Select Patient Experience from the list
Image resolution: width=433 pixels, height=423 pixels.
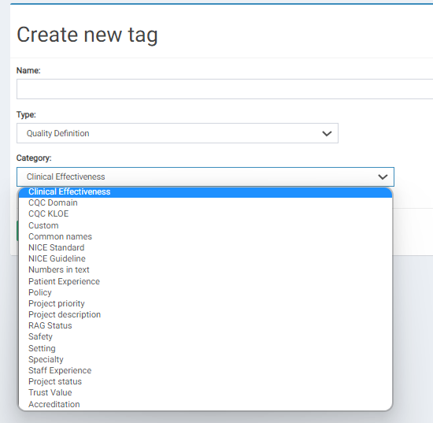click(x=205, y=281)
